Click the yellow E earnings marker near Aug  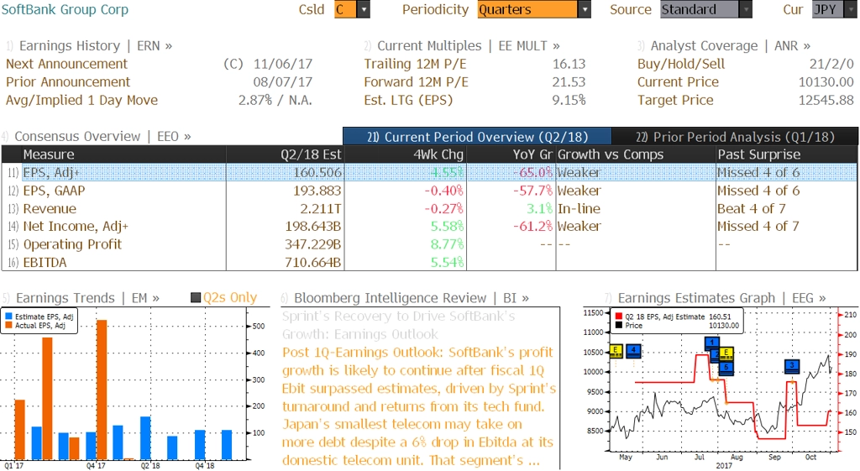[726, 353]
